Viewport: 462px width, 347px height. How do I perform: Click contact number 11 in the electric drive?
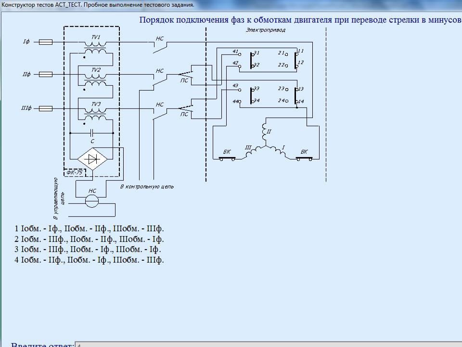pos(300,51)
